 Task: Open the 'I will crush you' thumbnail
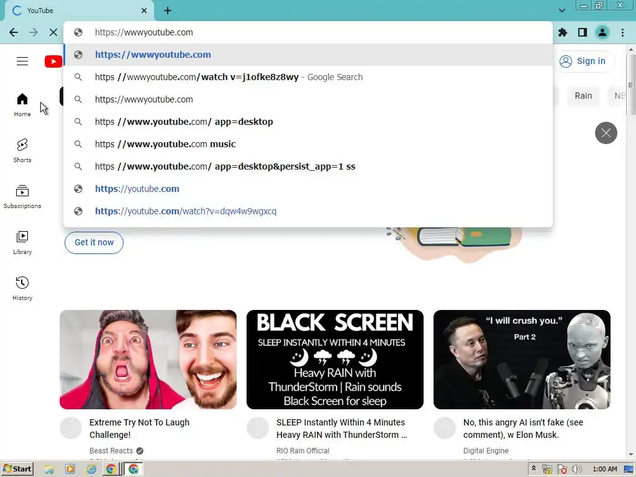pos(522,360)
